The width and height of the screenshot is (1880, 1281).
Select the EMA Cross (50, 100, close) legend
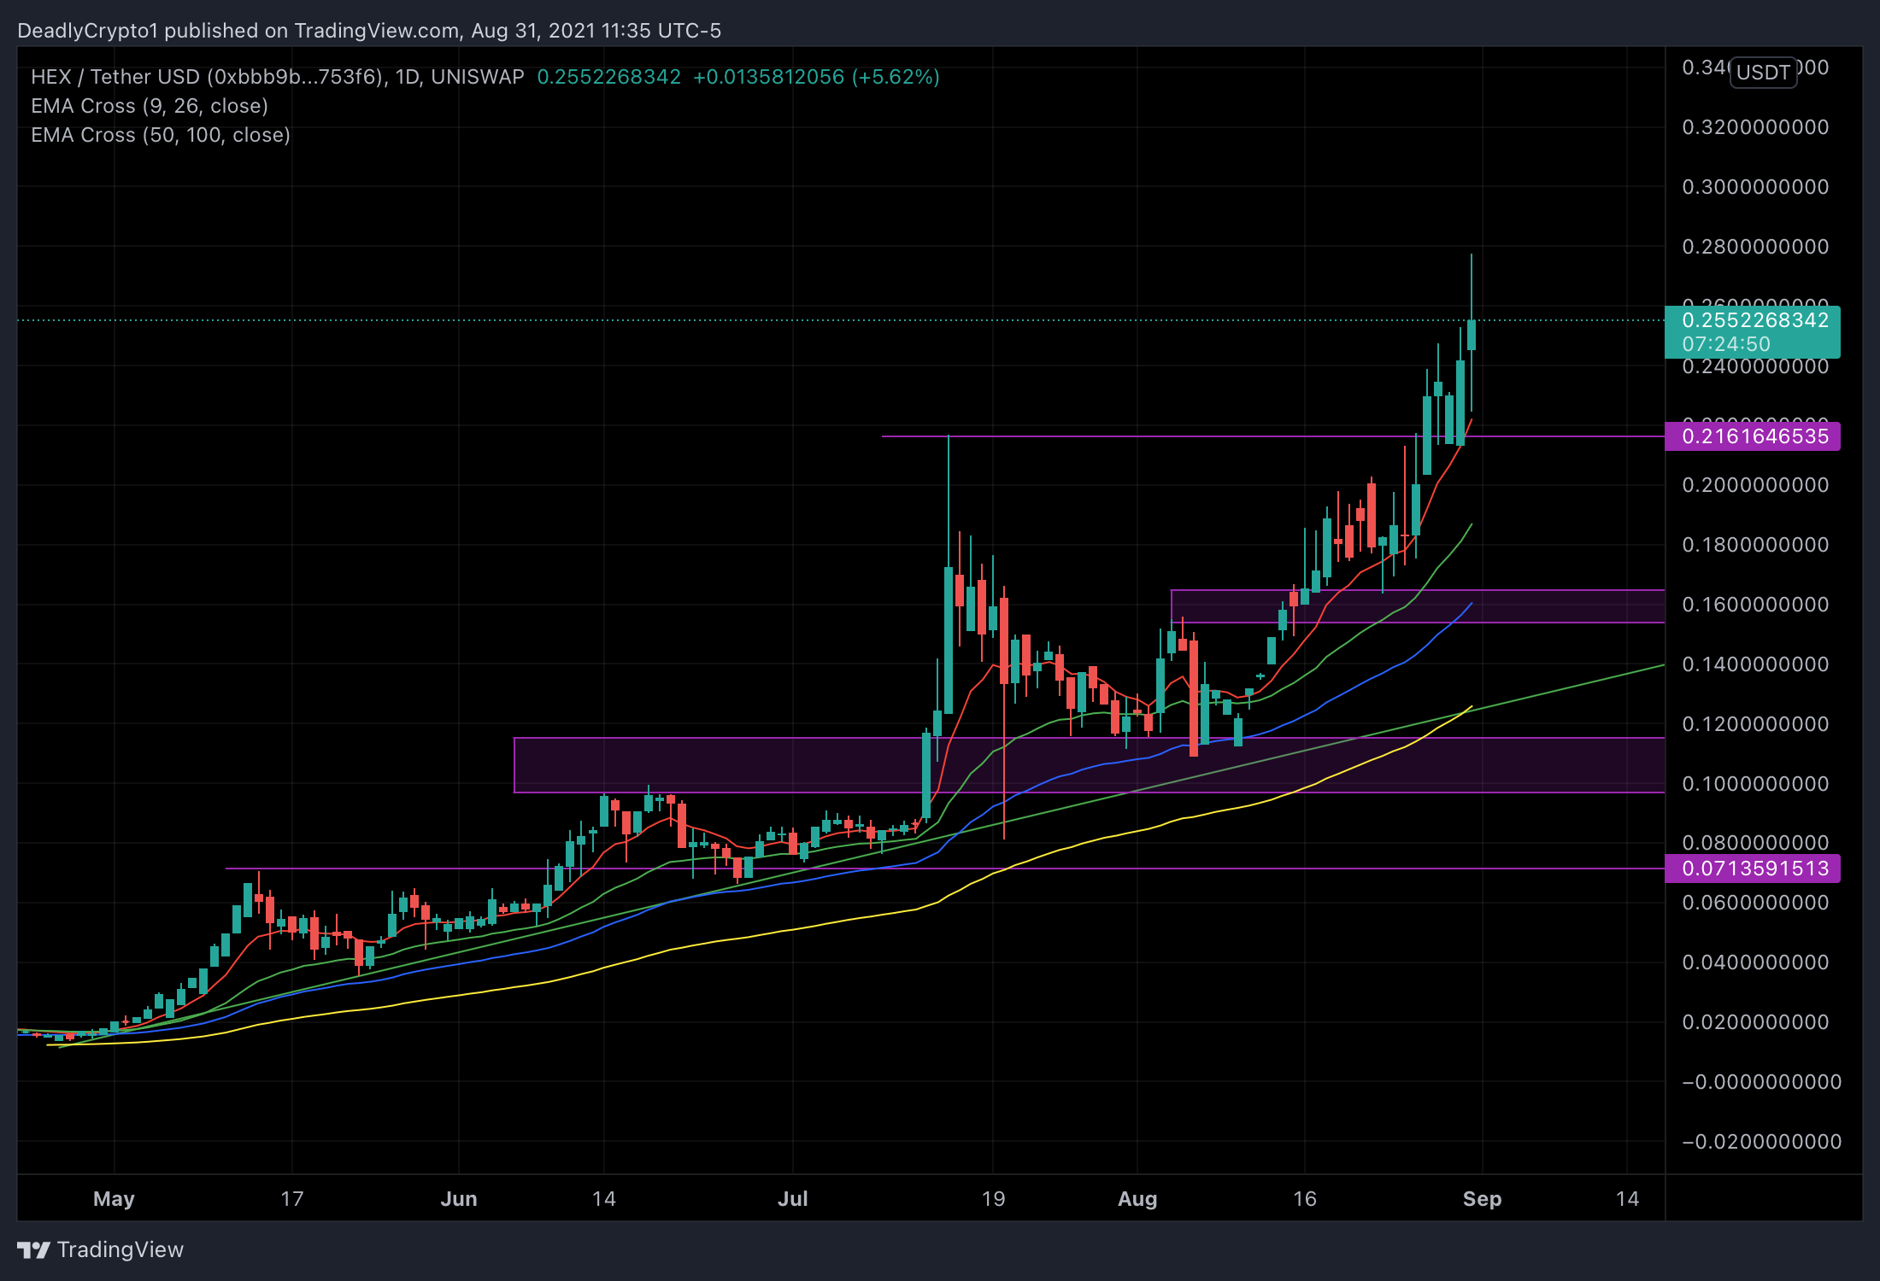pyautogui.click(x=161, y=135)
